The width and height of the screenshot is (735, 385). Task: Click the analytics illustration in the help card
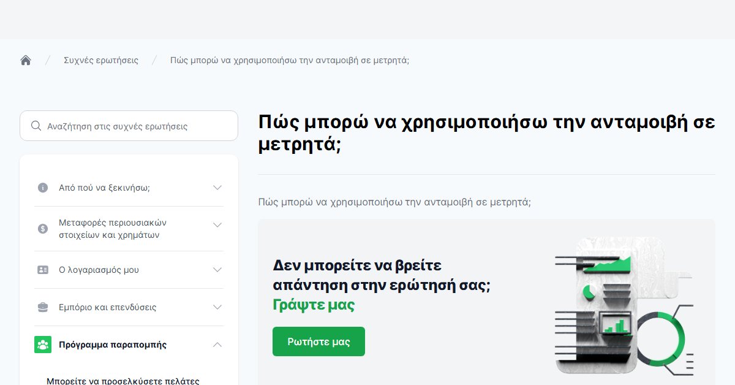click(x=624, y=306)
